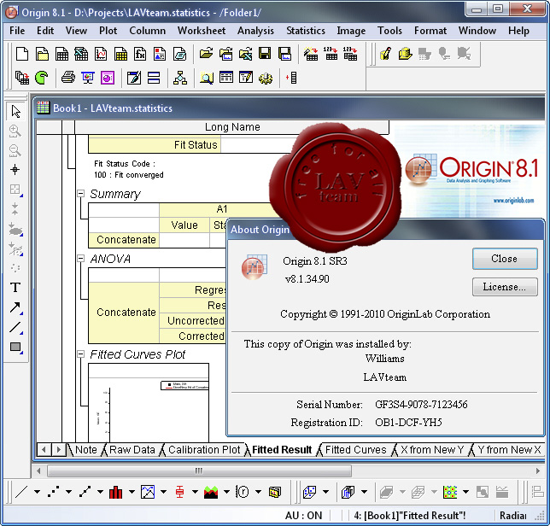Select the Text tool

(x=15, y=288)
